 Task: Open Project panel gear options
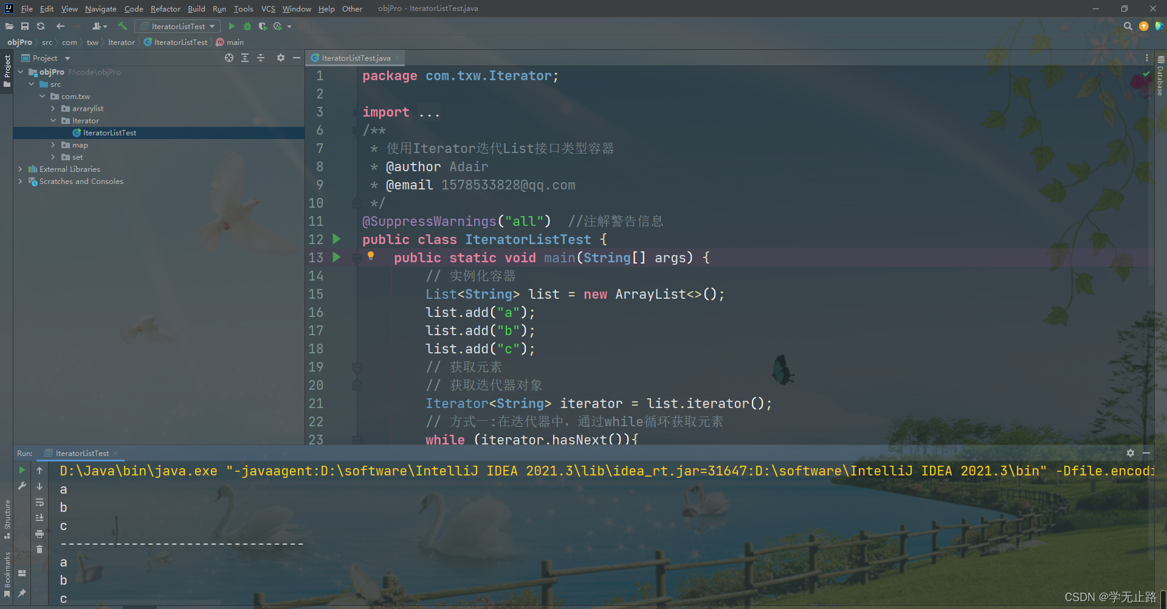(x=280, y=58)
